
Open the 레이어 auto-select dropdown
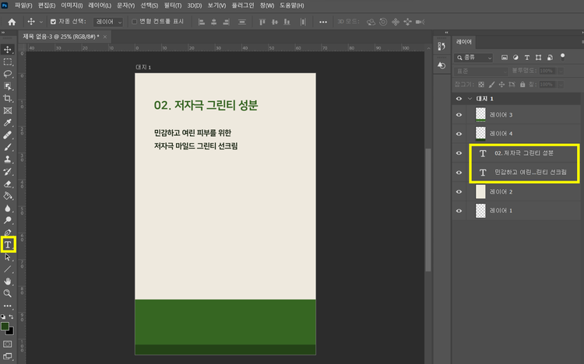[108, 22]
